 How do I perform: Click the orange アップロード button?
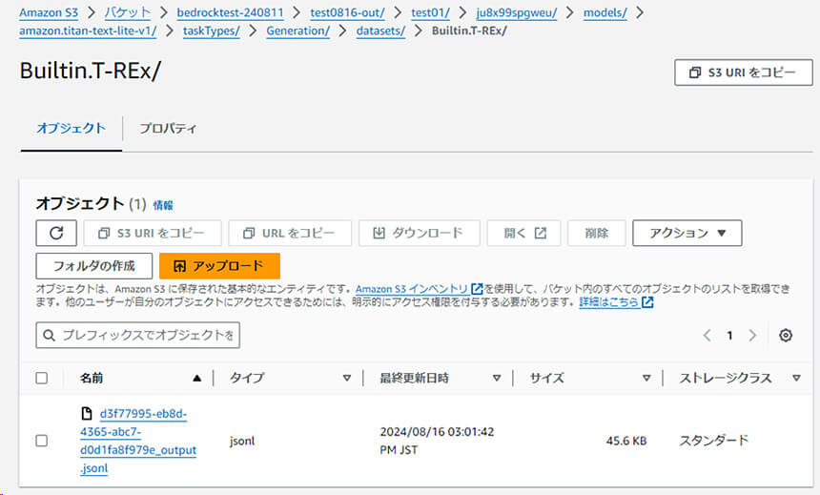[x=219, y=266]
